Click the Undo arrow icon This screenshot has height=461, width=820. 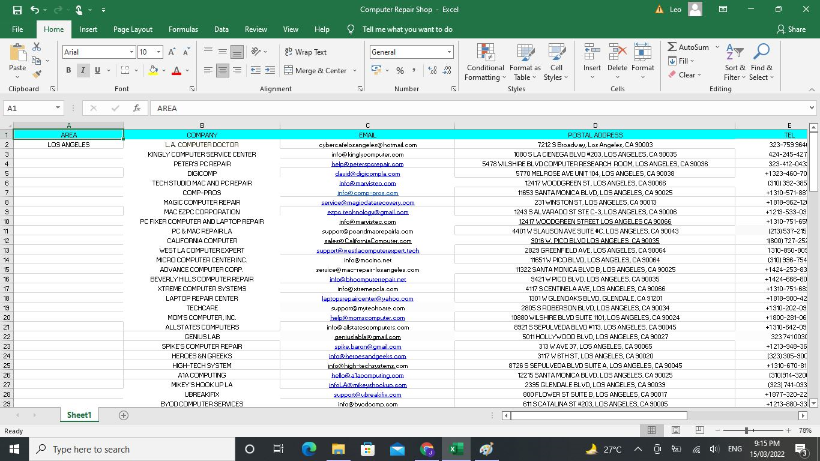[34, 10]
